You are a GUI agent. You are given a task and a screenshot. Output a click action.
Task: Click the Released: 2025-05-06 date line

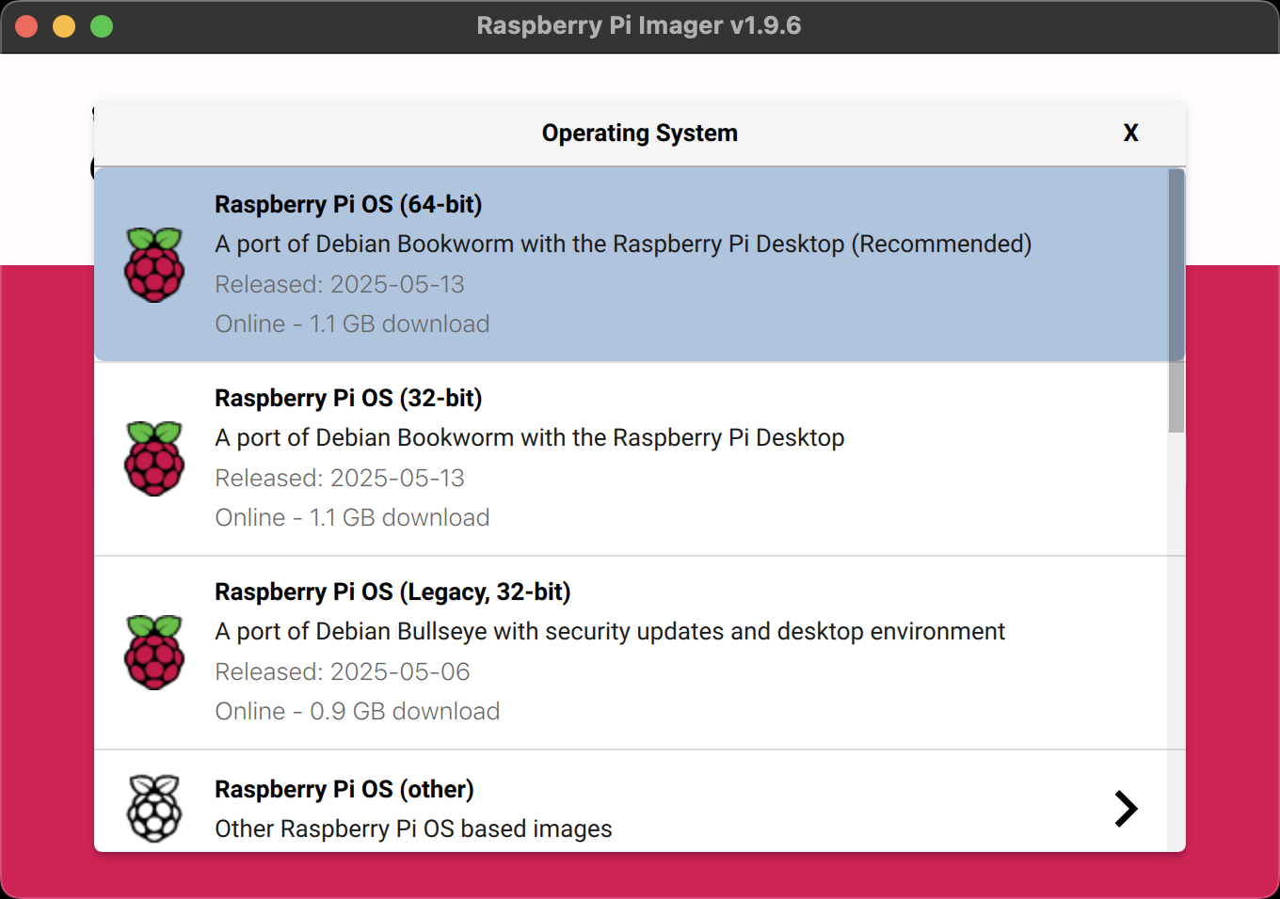coord(343,672)
